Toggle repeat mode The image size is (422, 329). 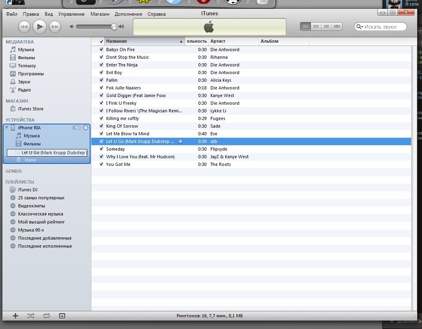click(47, 316)
